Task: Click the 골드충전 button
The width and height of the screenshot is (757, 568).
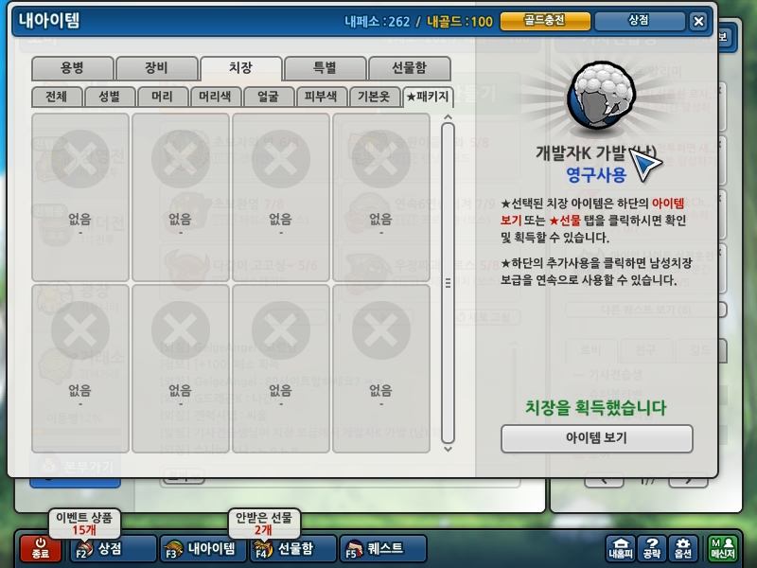Action: (x=545, y=21)
